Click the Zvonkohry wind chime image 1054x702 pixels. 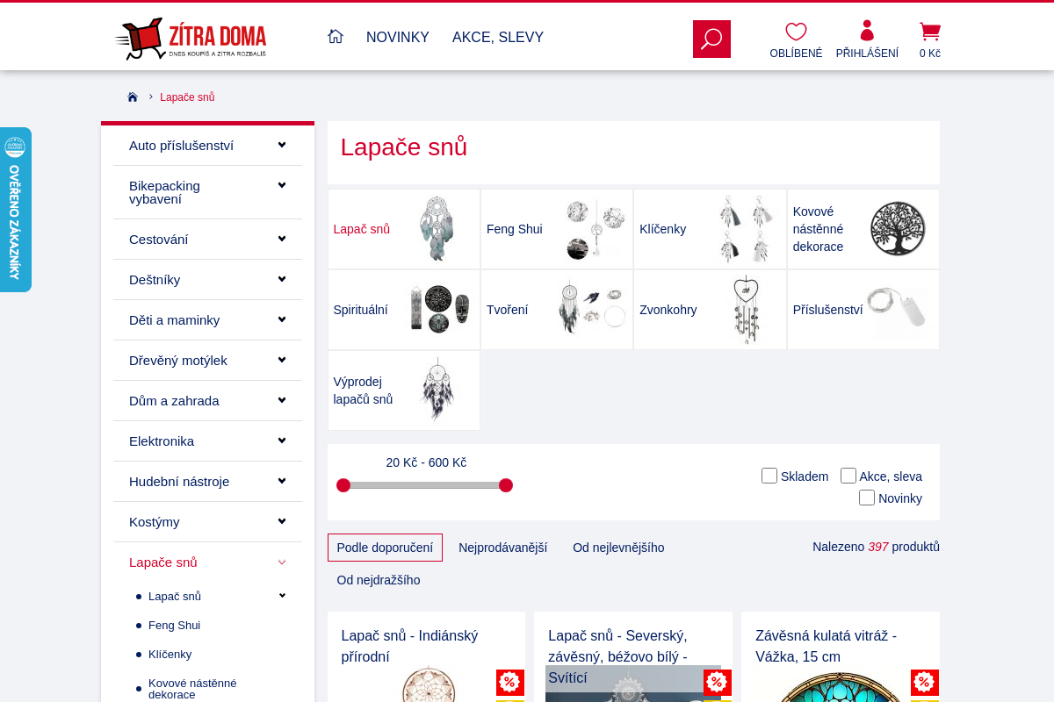pyautogui.click(x=747, y=309)
